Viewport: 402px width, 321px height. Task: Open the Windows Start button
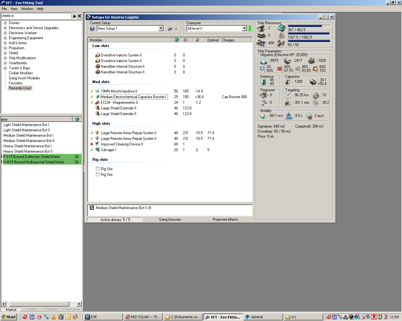(x=9, y=317)
